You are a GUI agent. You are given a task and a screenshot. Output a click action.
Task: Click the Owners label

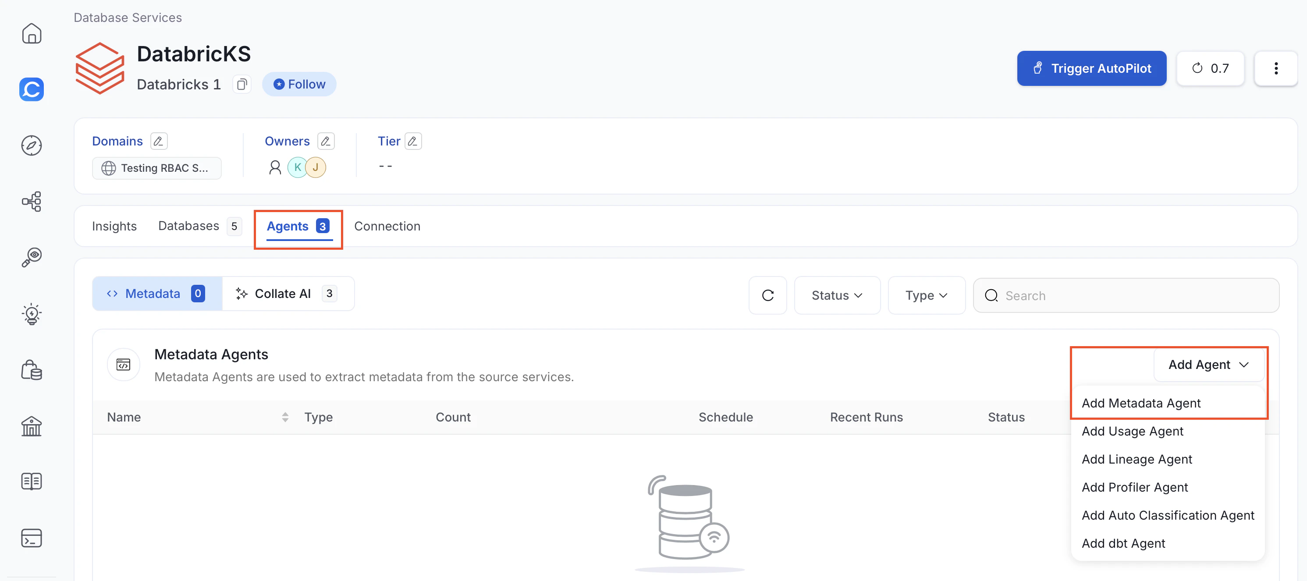pos(287,141)
